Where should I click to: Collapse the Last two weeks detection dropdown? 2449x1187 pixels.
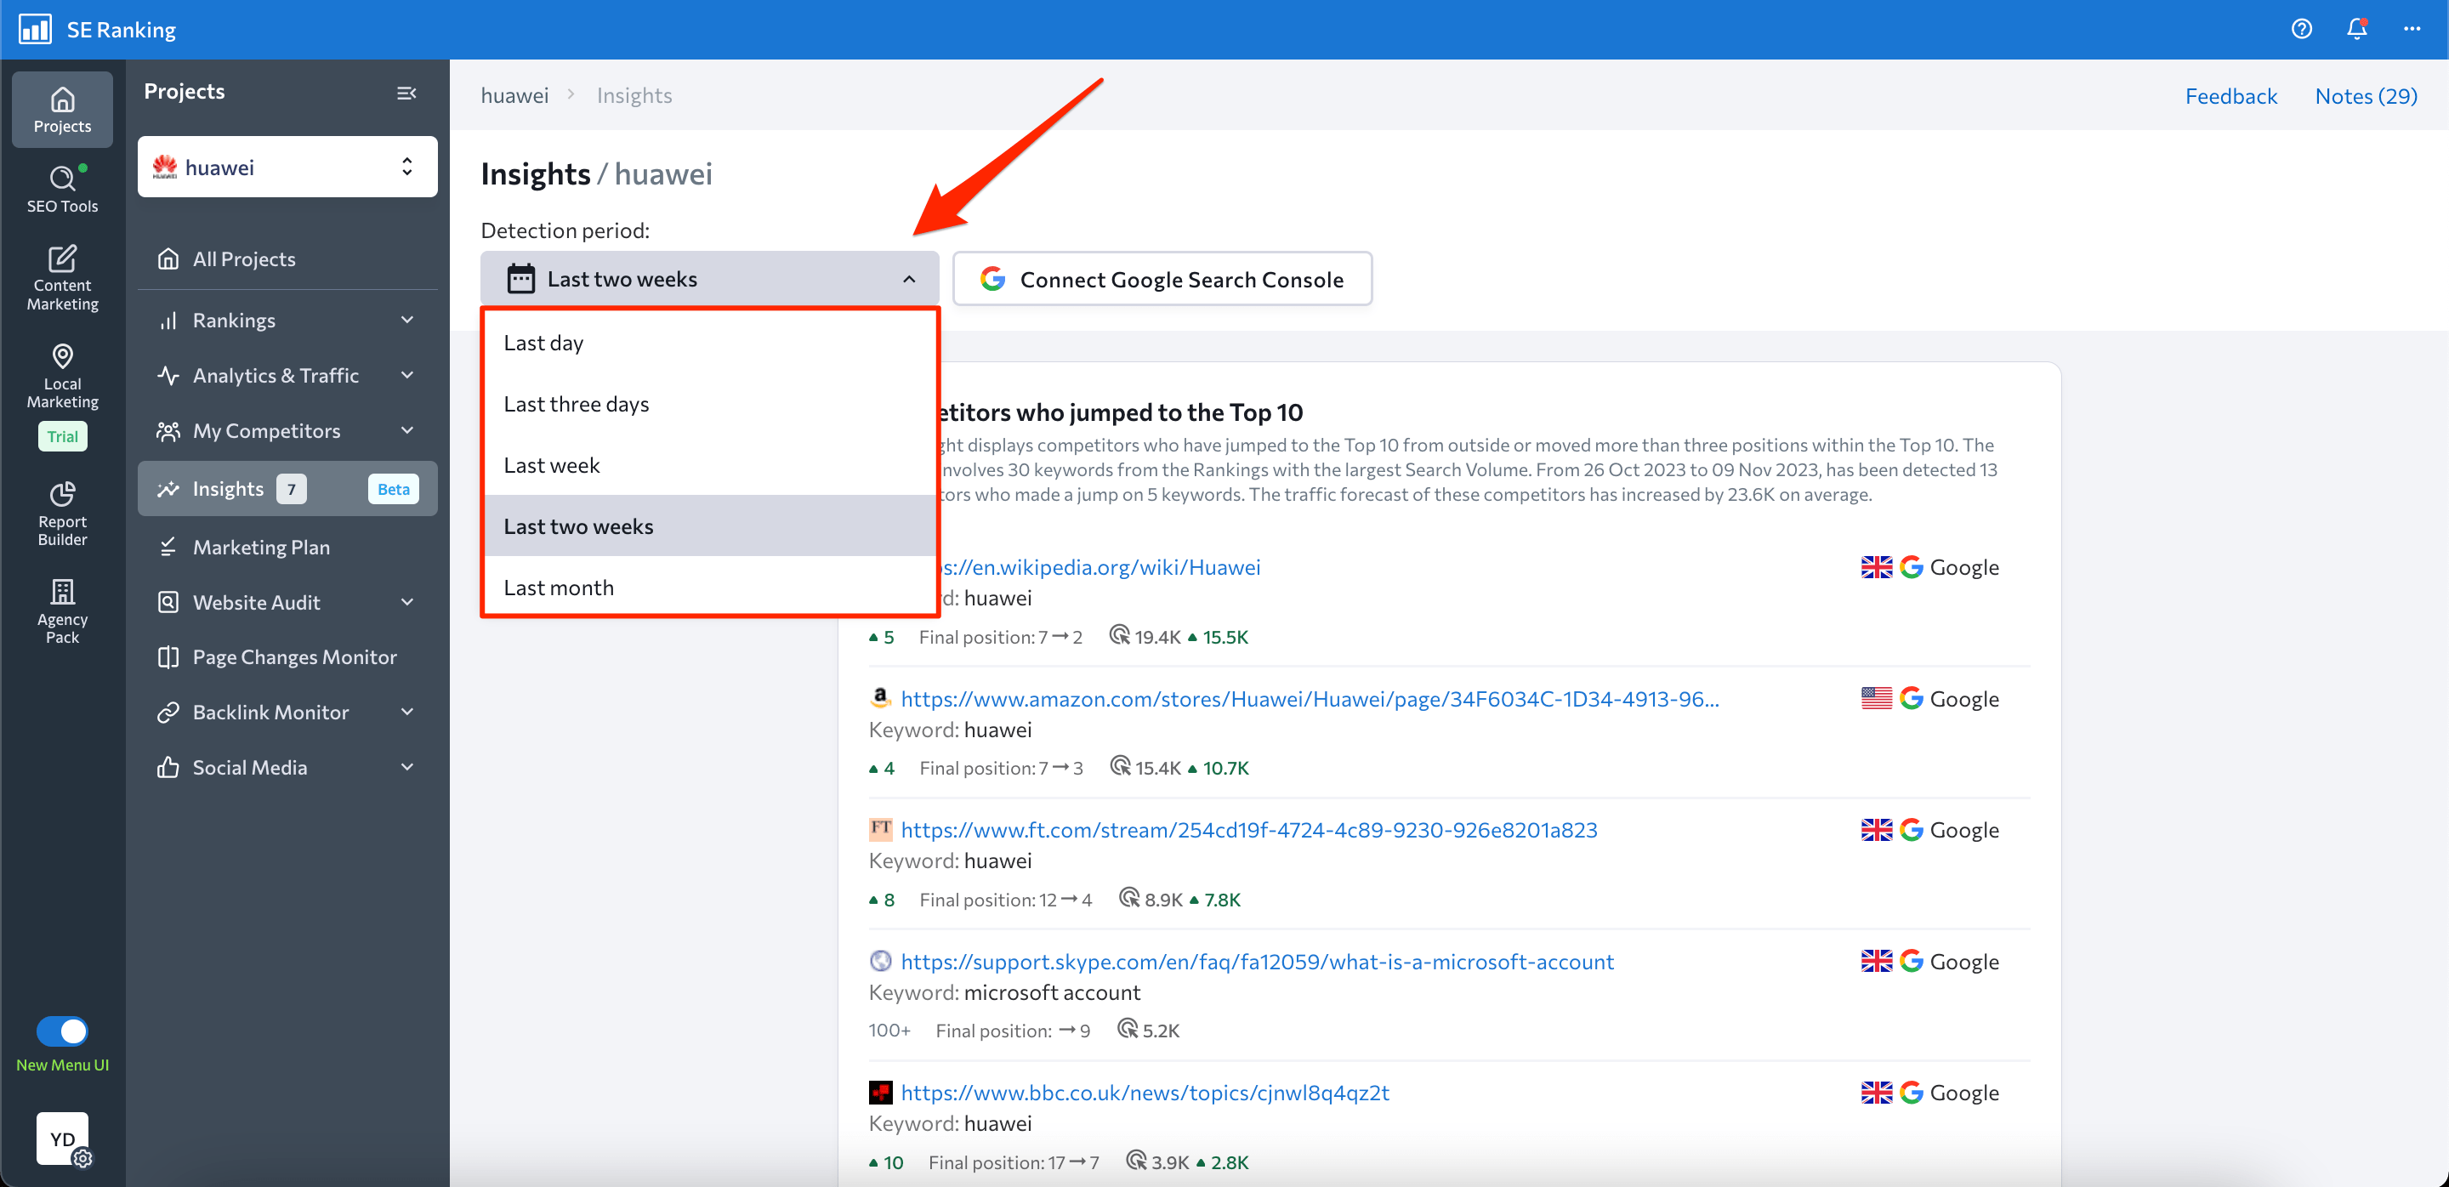coord(709,278)
